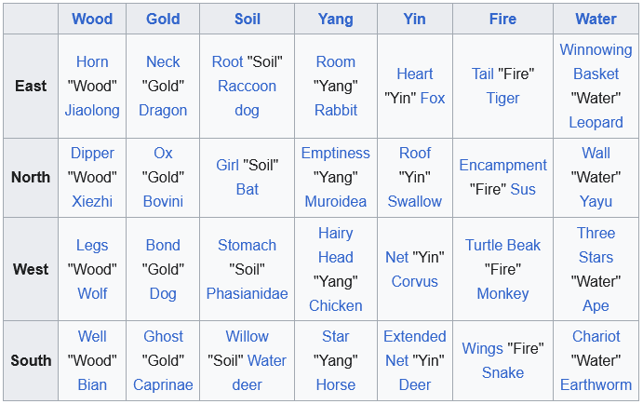Click the Turtle Beak link
The image size is (643, 404).
click(x=502, y=245)
